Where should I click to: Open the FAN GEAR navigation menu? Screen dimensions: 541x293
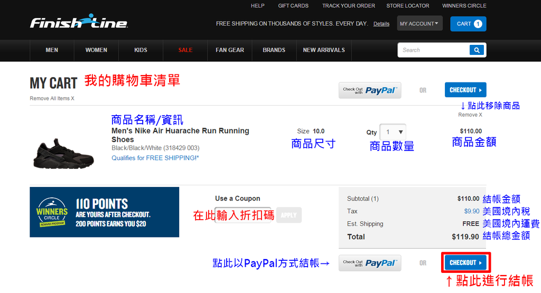tap(230, 50)
